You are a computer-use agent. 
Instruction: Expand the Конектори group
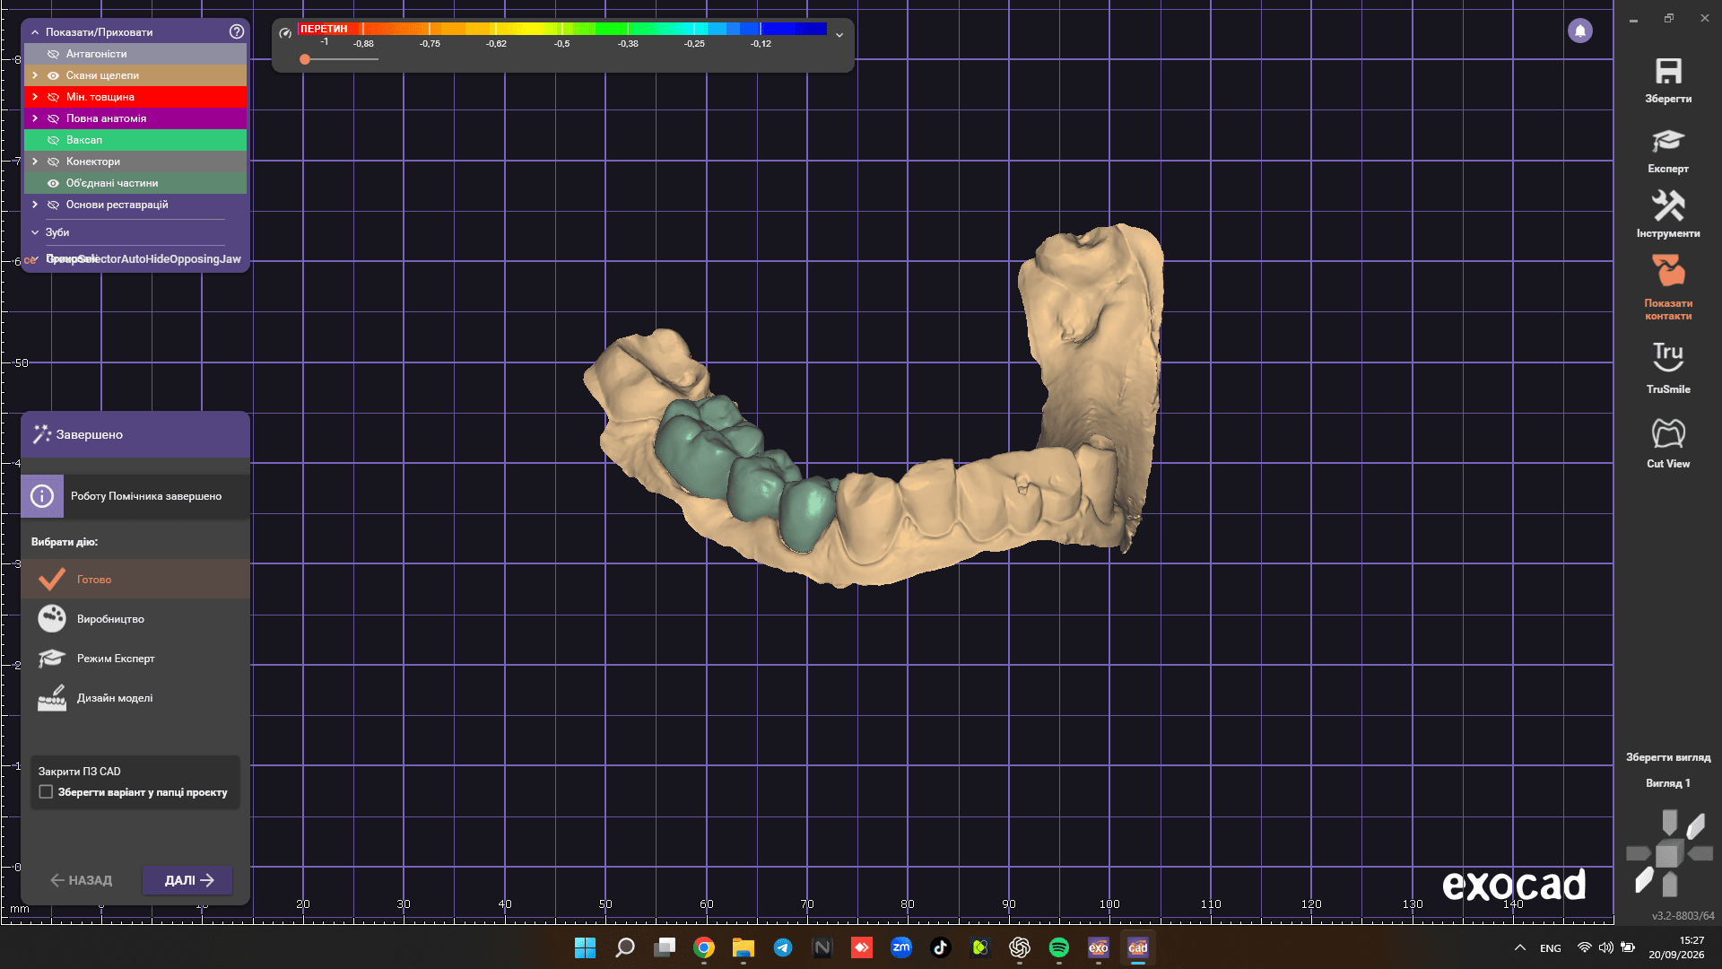(35, 161)
